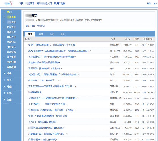This screenshot has width=158, height=141.
Task: Click the 登录 link
Action: [149, 3]
